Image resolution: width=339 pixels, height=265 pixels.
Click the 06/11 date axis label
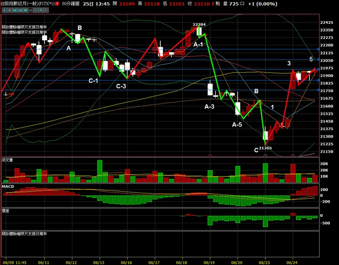44,263
